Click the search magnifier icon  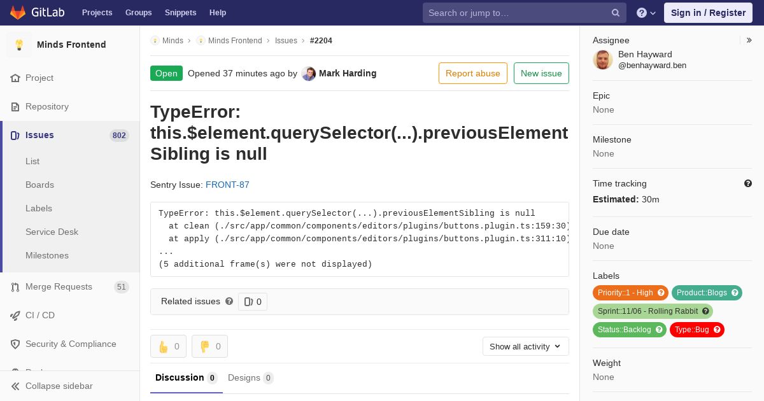(x=616, y=13)
